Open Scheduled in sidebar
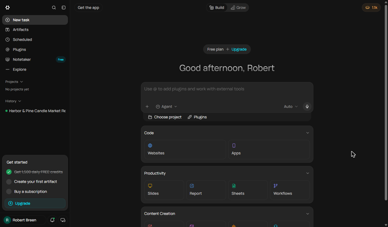The image size is (388, 227). (x=35, y=40)
